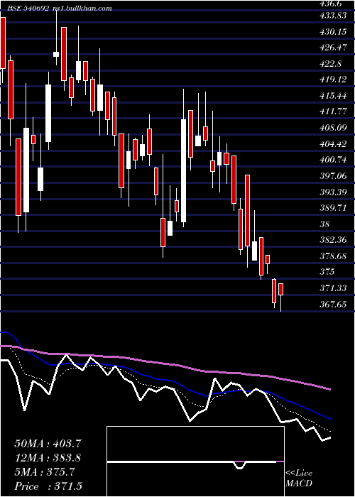Image resolution: width=355 pixels, height=497 pixels.
Task: Click the 382.36 price axis label
Action: [x=332, y=240]
